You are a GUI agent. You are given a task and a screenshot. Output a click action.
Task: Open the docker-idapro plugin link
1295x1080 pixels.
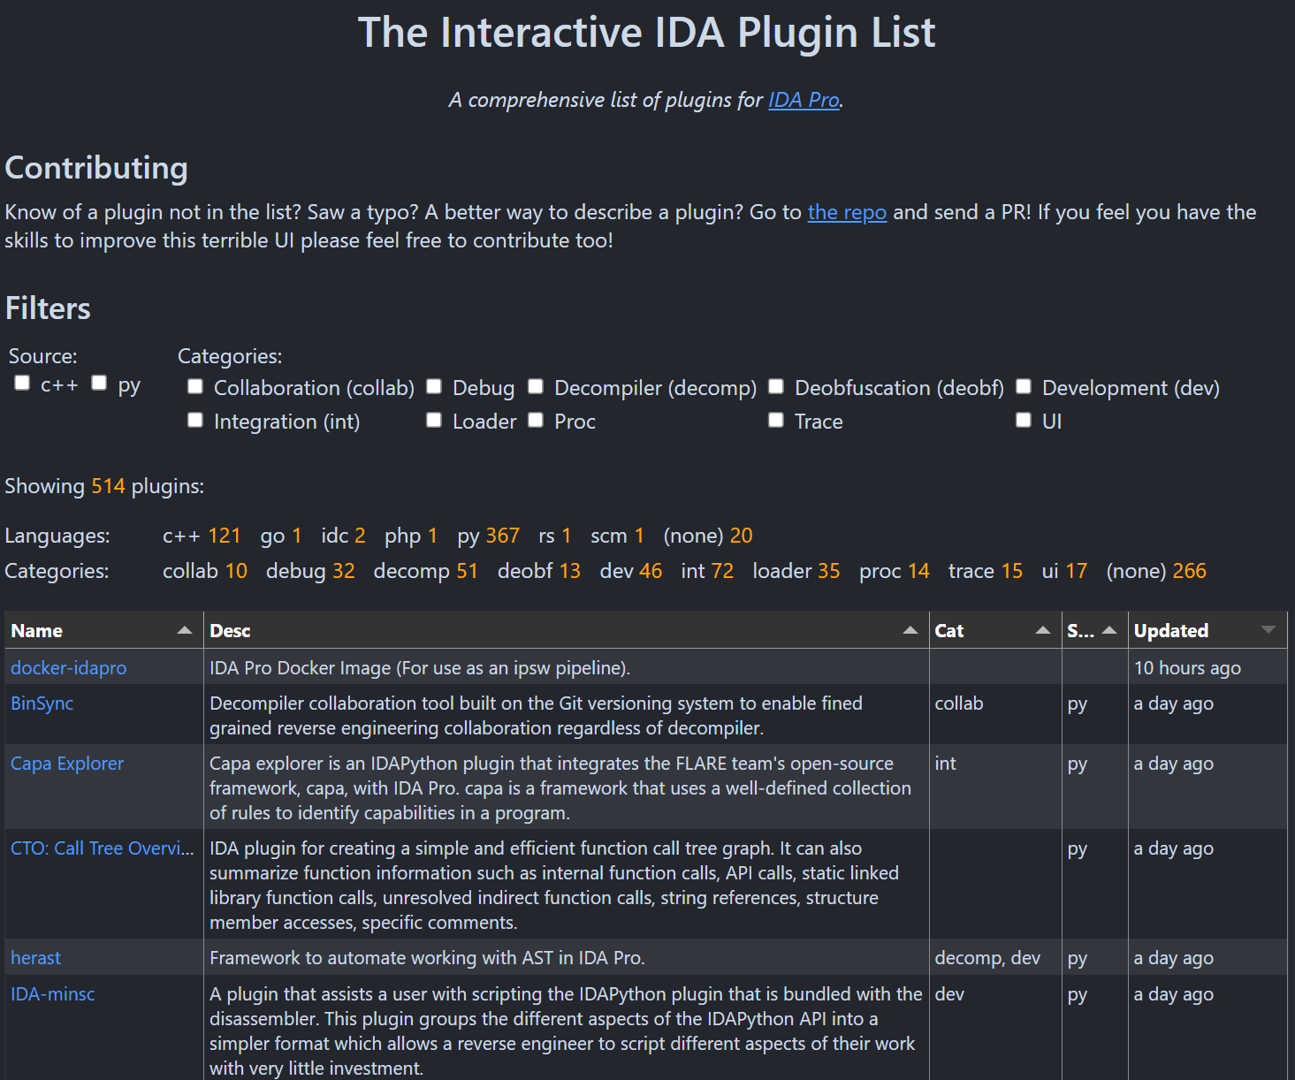[x=69, y=668]
